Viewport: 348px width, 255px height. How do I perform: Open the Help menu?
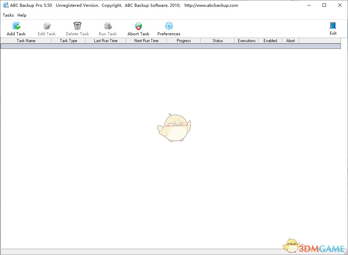(22, 15)
